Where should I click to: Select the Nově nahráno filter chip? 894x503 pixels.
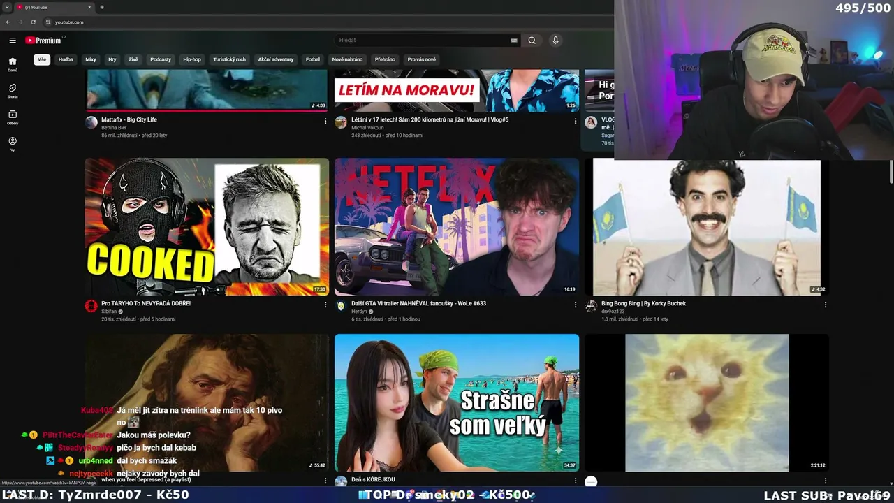pyautogui.click(x=347, y=59)
